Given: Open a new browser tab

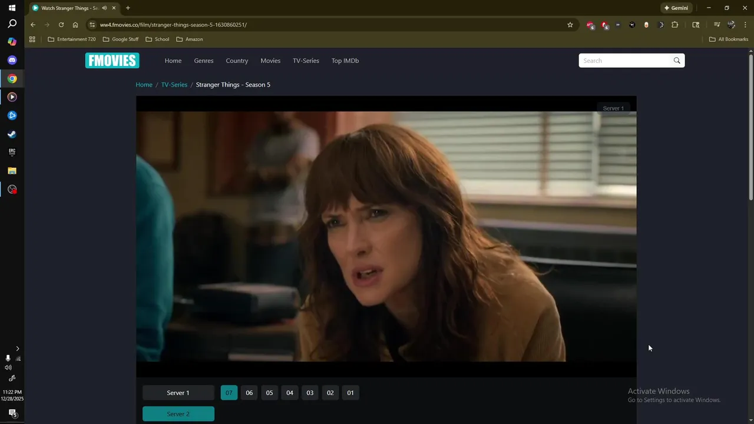Looking at the screenshot, I should (x=128, y=8).
